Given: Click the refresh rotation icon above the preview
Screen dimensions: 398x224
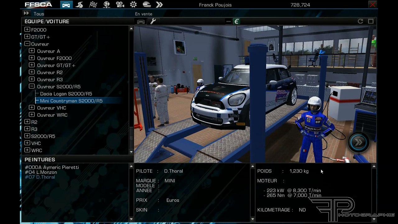Looking at the screenshot, I should pyautogui.click(x=360, y=21).
